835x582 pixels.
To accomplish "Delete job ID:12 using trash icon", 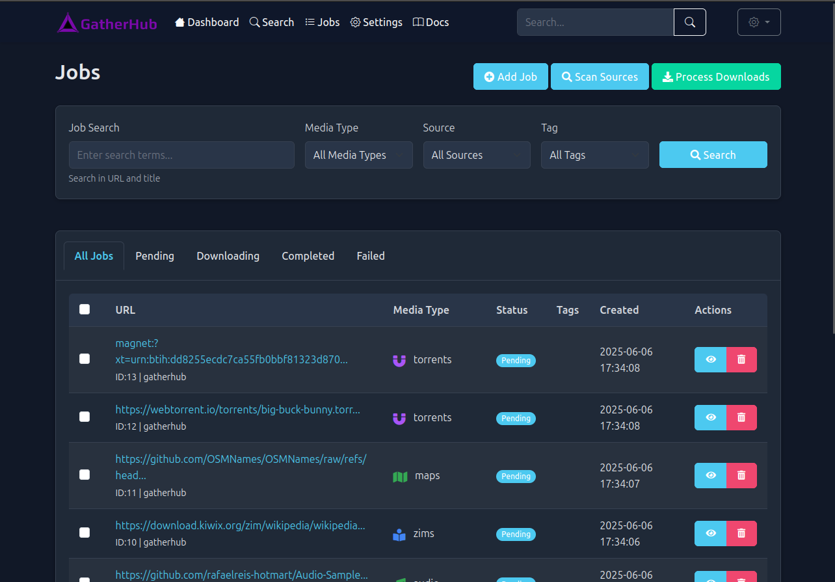I will (741, 417).
